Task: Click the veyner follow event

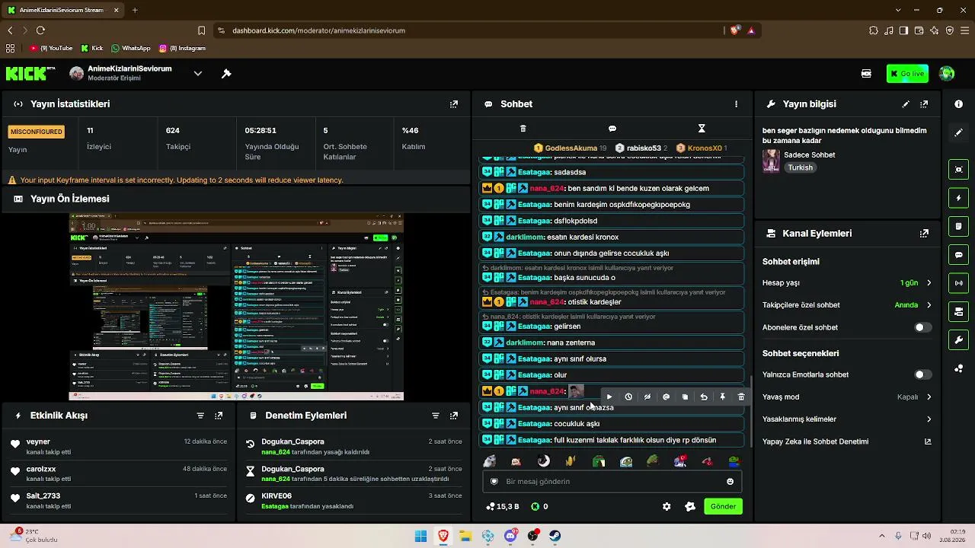Action: click(x=118, y=446)
